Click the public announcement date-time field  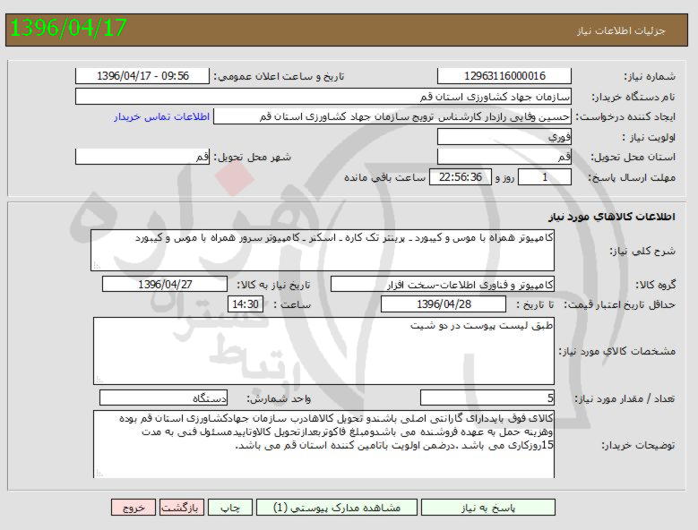click(142, 76)
